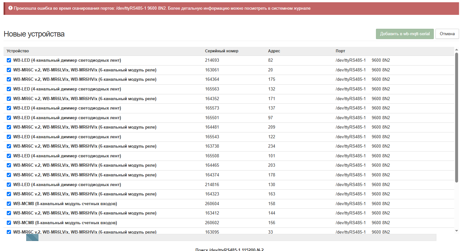The width and height of the screenshot is (460, 251).
Task: Click port /dev/ttyRS485-1 in serial 214693 row
Action: pyautogui.click(x=351, y=60)
